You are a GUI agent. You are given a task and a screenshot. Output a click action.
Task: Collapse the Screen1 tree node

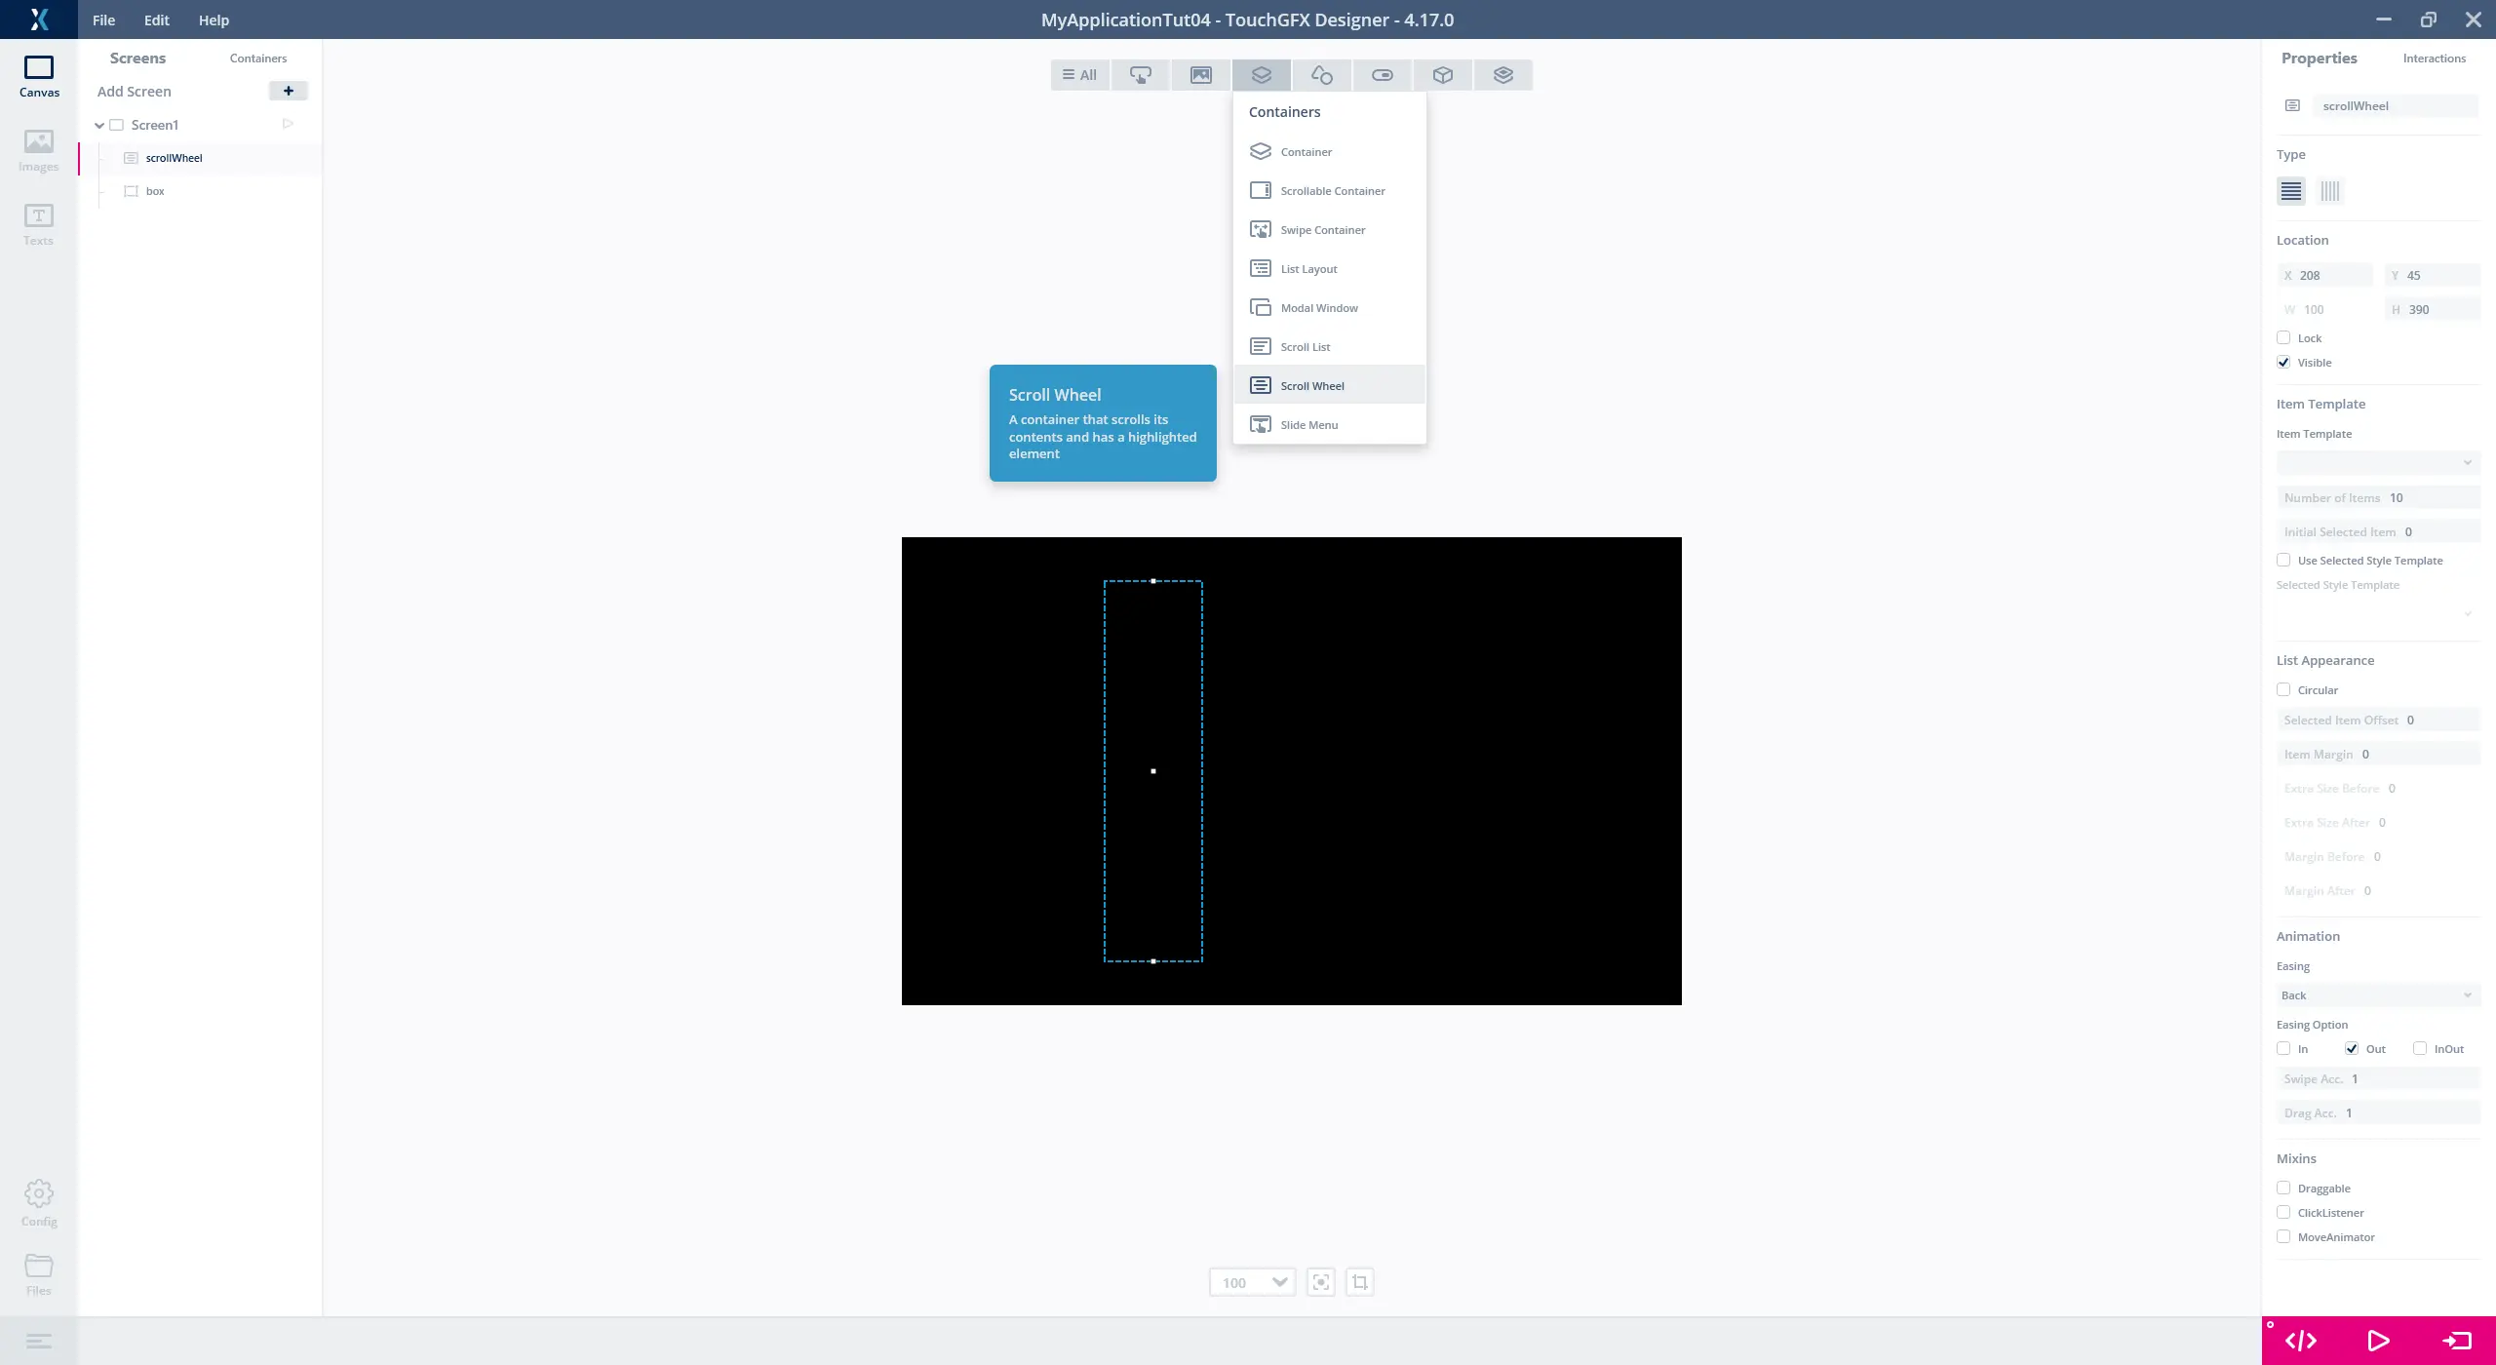(99, 125)
